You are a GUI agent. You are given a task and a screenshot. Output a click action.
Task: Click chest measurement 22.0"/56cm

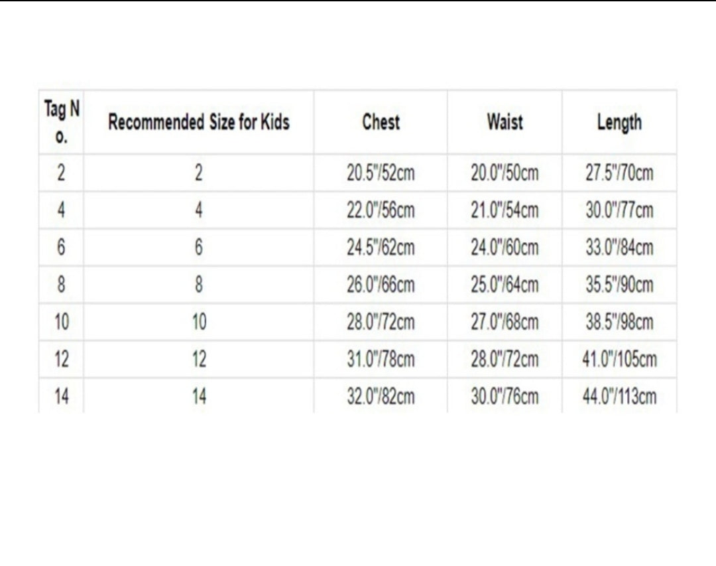coord(381,210)
